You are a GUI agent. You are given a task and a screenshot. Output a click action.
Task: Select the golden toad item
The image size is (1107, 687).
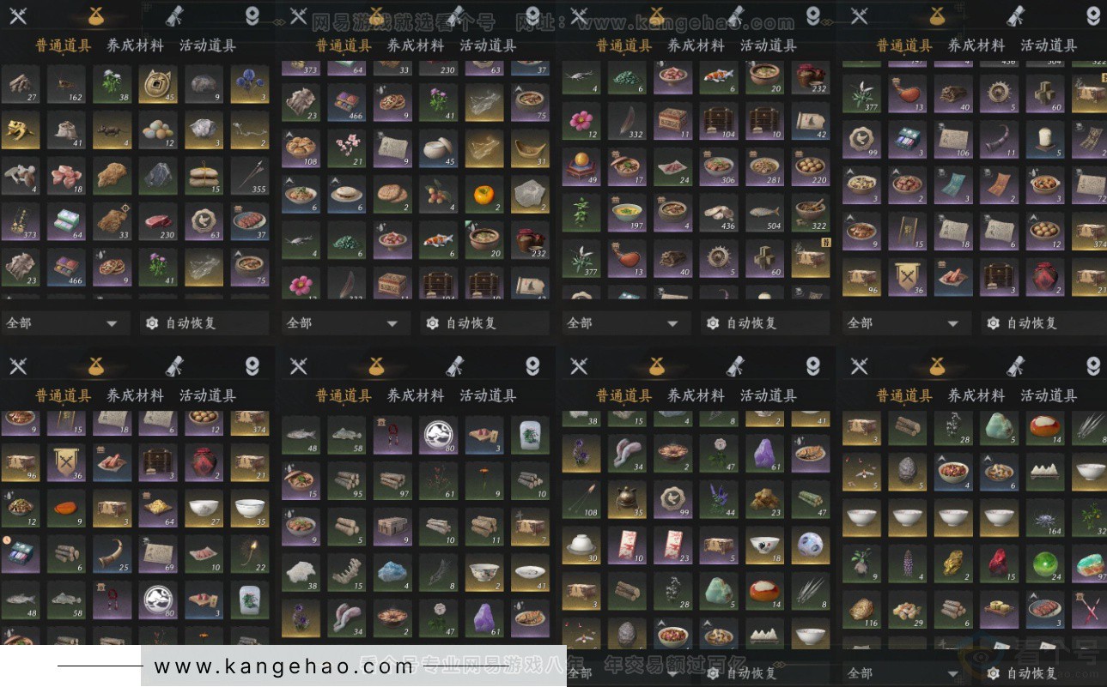click(x=20, y=130)
